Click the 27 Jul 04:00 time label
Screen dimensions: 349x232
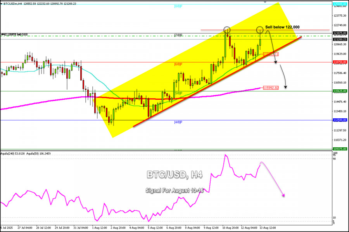(x=25, y=228)
